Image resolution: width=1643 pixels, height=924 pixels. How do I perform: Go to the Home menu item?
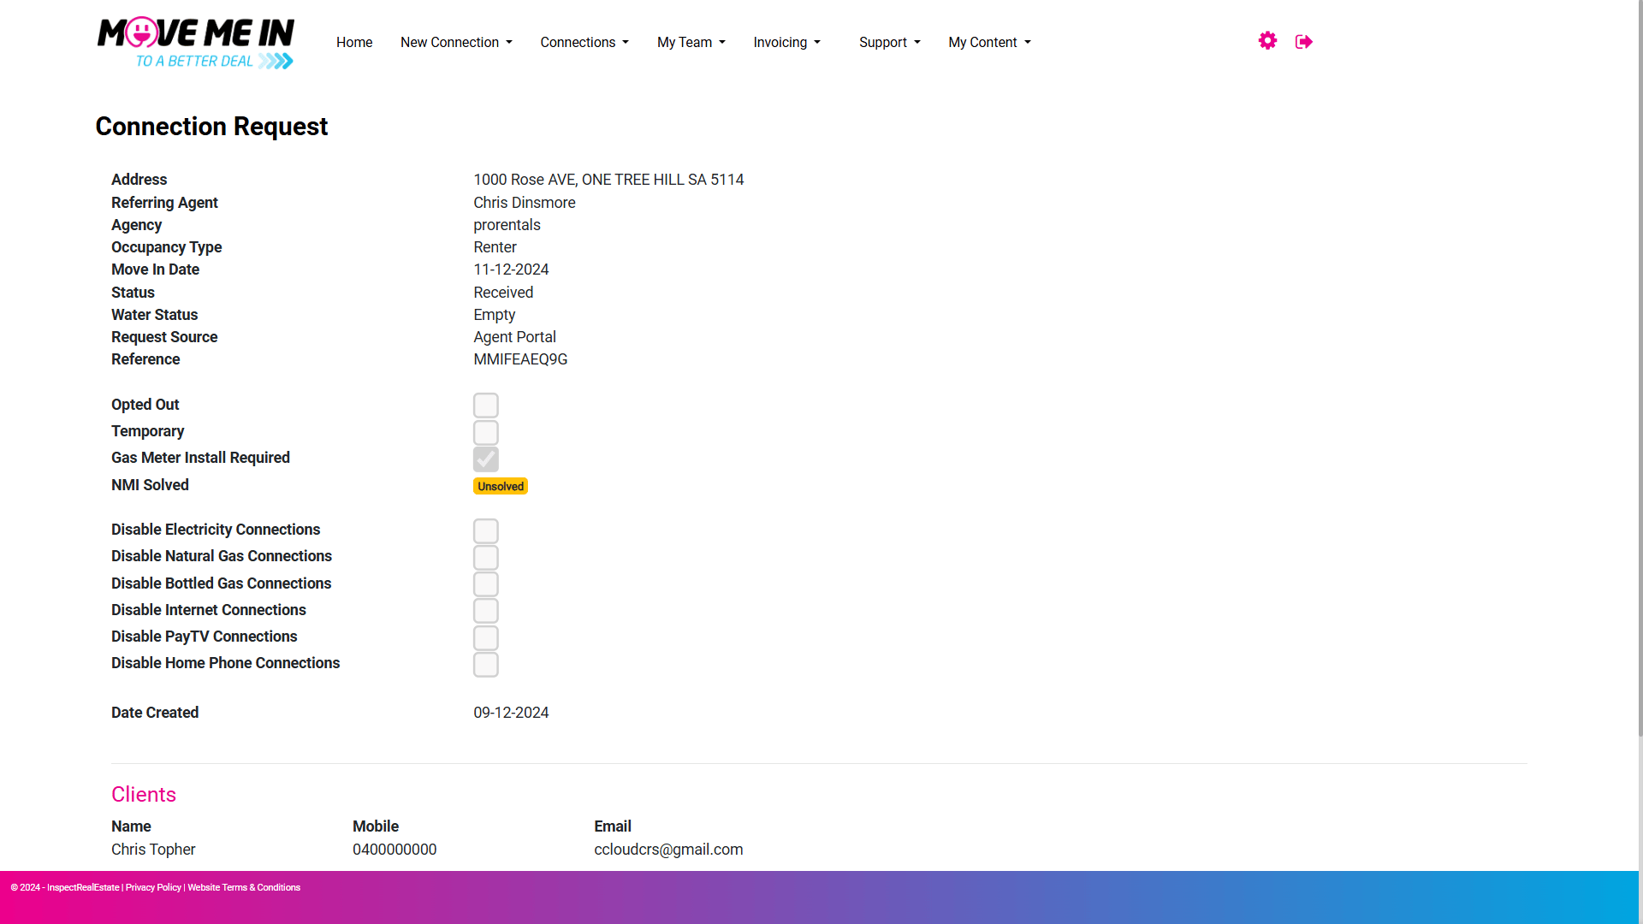[x=354, y=42]
